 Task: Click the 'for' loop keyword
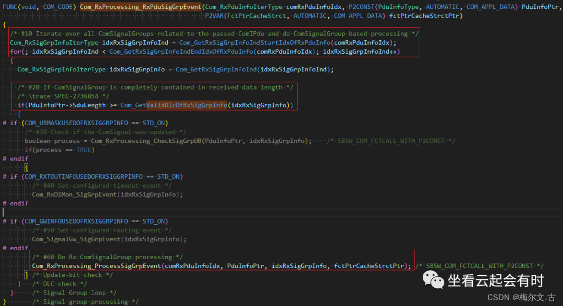pos(15,52)
